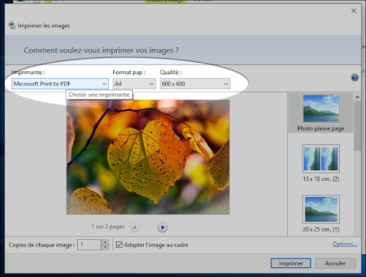Decrease the copies count with down arrow
The height and width of the screenshot is (277, 366).
(x=105, y=247)
